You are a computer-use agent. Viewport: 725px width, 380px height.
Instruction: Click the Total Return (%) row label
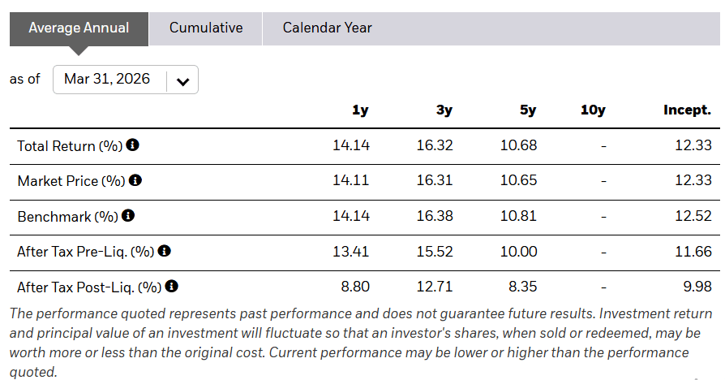click(70, 146)
